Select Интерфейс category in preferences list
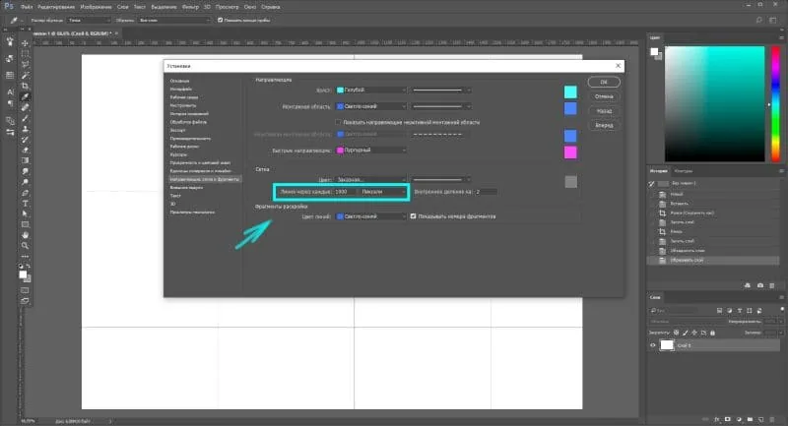788x426 pixels. (x=181, y=89)
